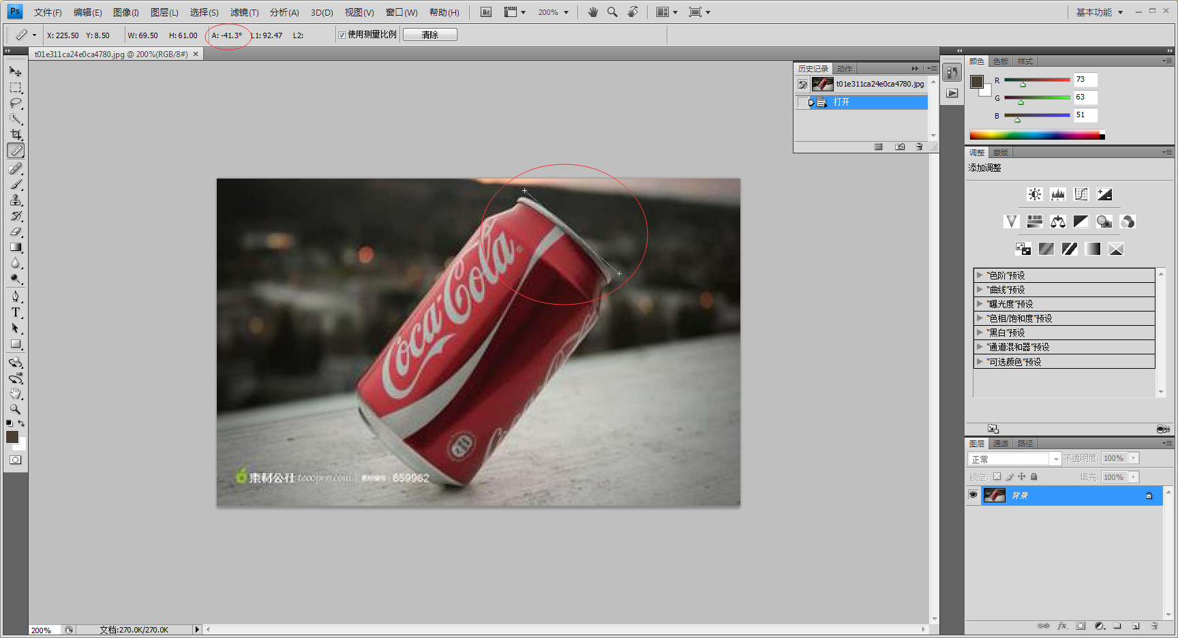Viewport: 1178px width, 638px height.
Task: Select the Move tool
Action: point(16,72)
